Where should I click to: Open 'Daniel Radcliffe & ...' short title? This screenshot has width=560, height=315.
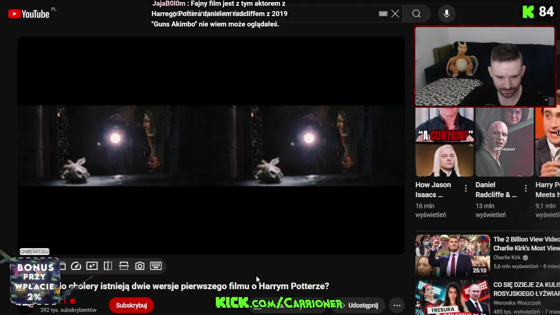point(496,190)
